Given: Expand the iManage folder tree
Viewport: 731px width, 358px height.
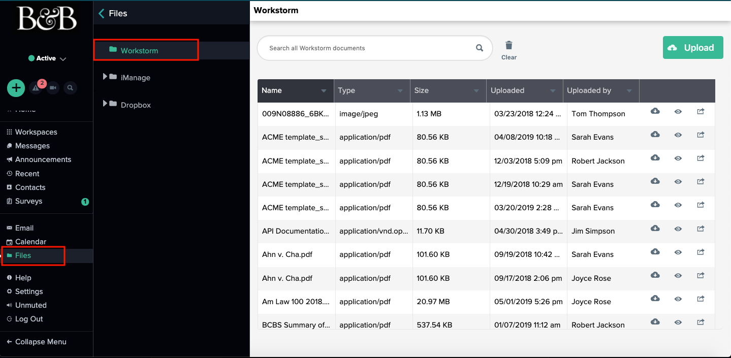Looking at the screenshot, I should tap(105, 77).
